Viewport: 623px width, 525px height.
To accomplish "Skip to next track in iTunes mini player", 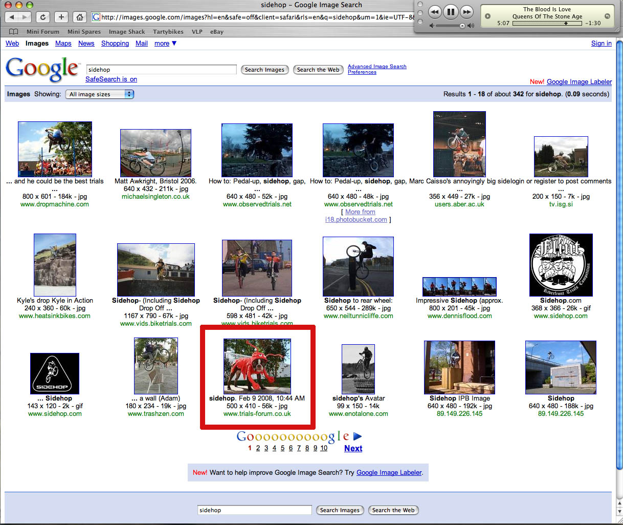I will coord(466,11).
